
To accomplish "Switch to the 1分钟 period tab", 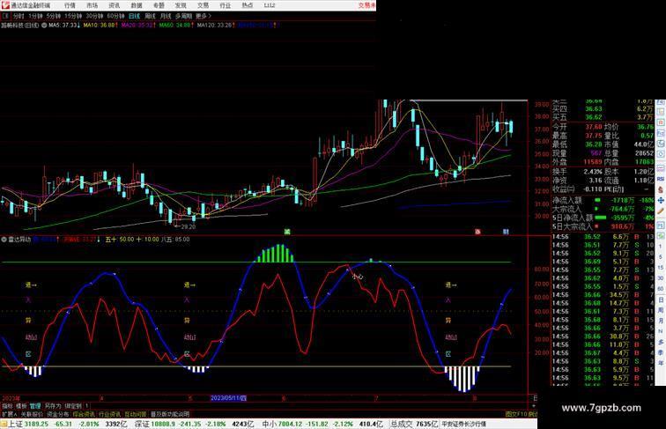I will pyautogui.click(x=35, y=16).
